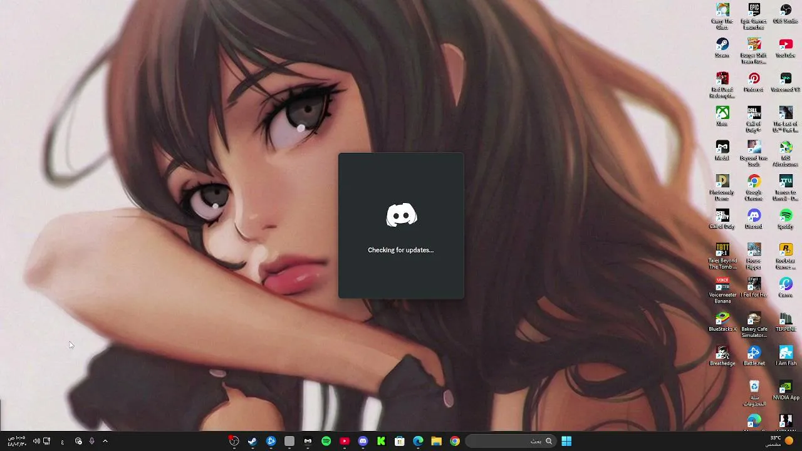
Task: Open the Pinterest desktop shortcut
Action: tap(754, 82)
